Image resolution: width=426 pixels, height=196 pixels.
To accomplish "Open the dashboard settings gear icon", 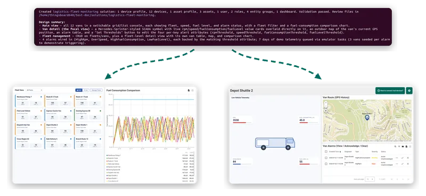I will click(x=409, y=90).
